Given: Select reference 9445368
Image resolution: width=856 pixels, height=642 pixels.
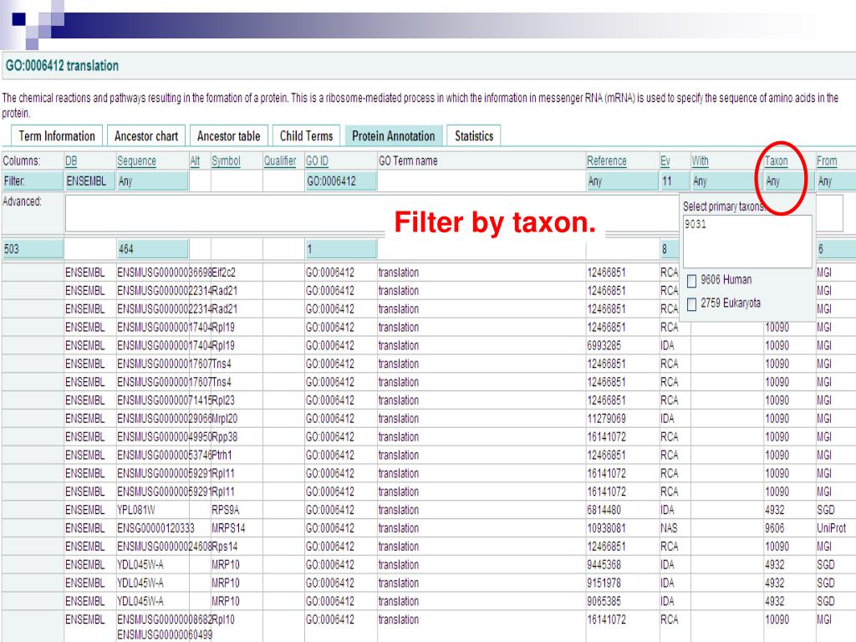Looking at the screenshot, I should [604, 565].
